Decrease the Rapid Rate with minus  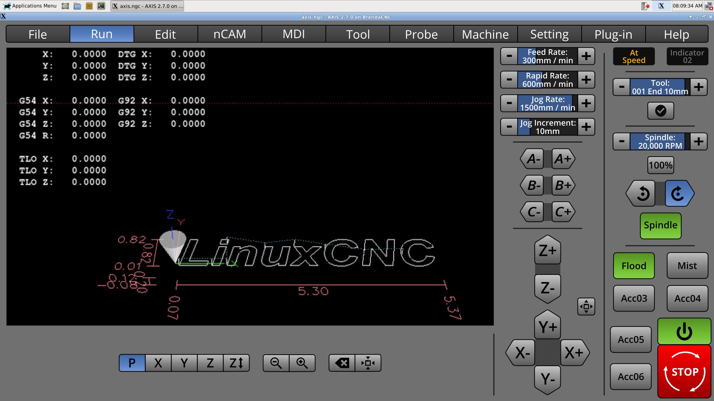point(509,80)
